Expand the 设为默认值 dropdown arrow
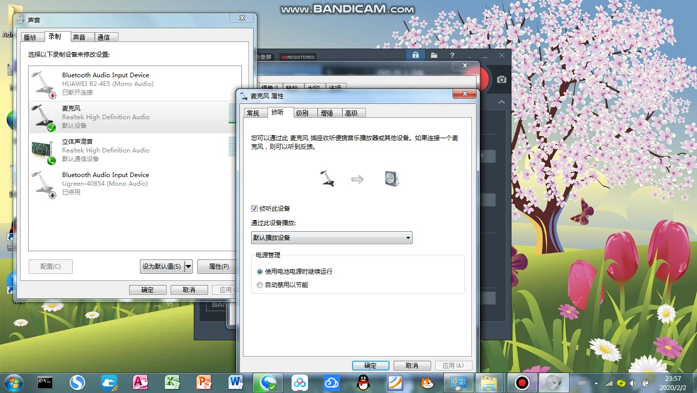697x393 pixels. coord(188,266)
